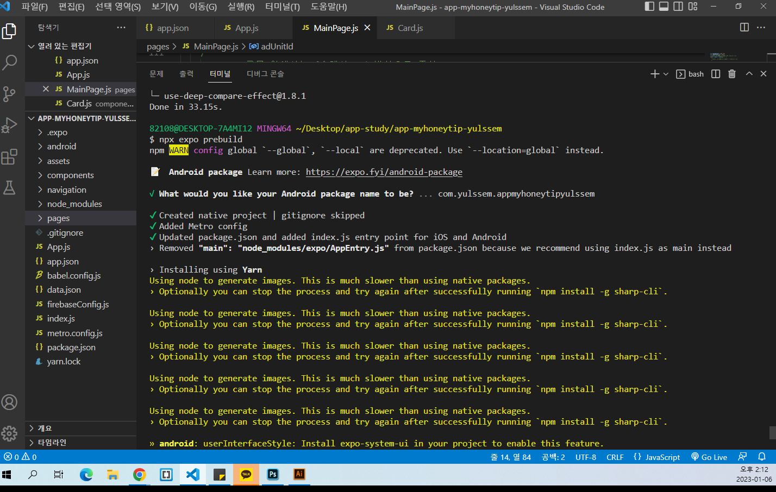Change UTF-8 file encoding
776x492 pixels.
[x=586, y=457]
